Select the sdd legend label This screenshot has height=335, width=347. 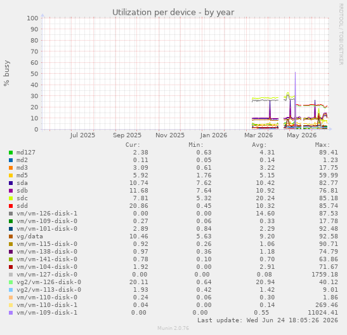pos(22,206)
